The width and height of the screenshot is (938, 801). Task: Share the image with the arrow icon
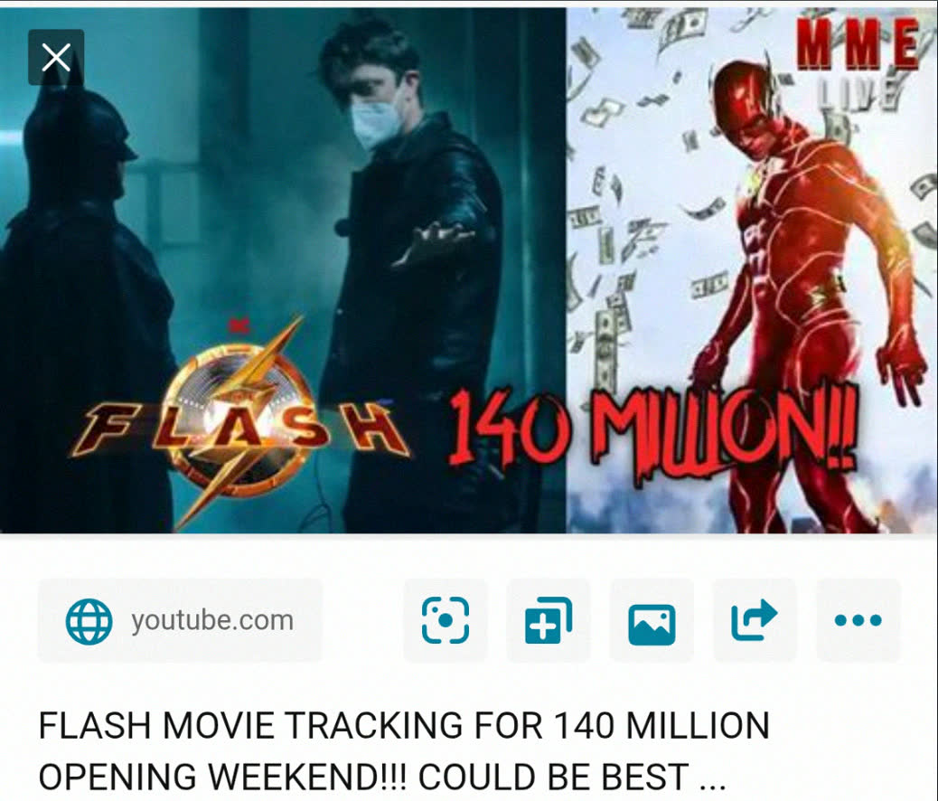click(x=755, y=620)
